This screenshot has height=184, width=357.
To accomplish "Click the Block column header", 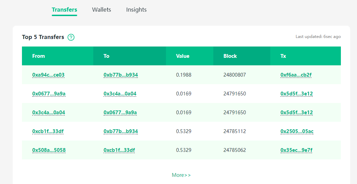I will point(230,56).
